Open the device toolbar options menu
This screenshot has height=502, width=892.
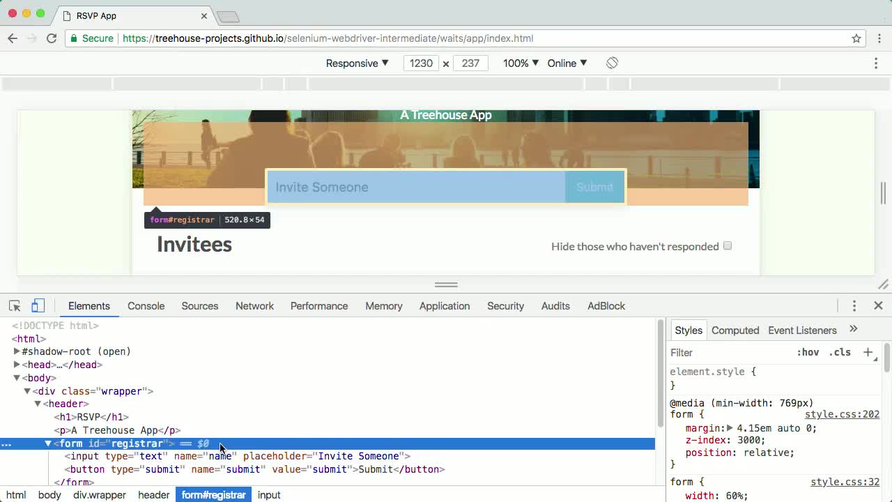(876, 63)
